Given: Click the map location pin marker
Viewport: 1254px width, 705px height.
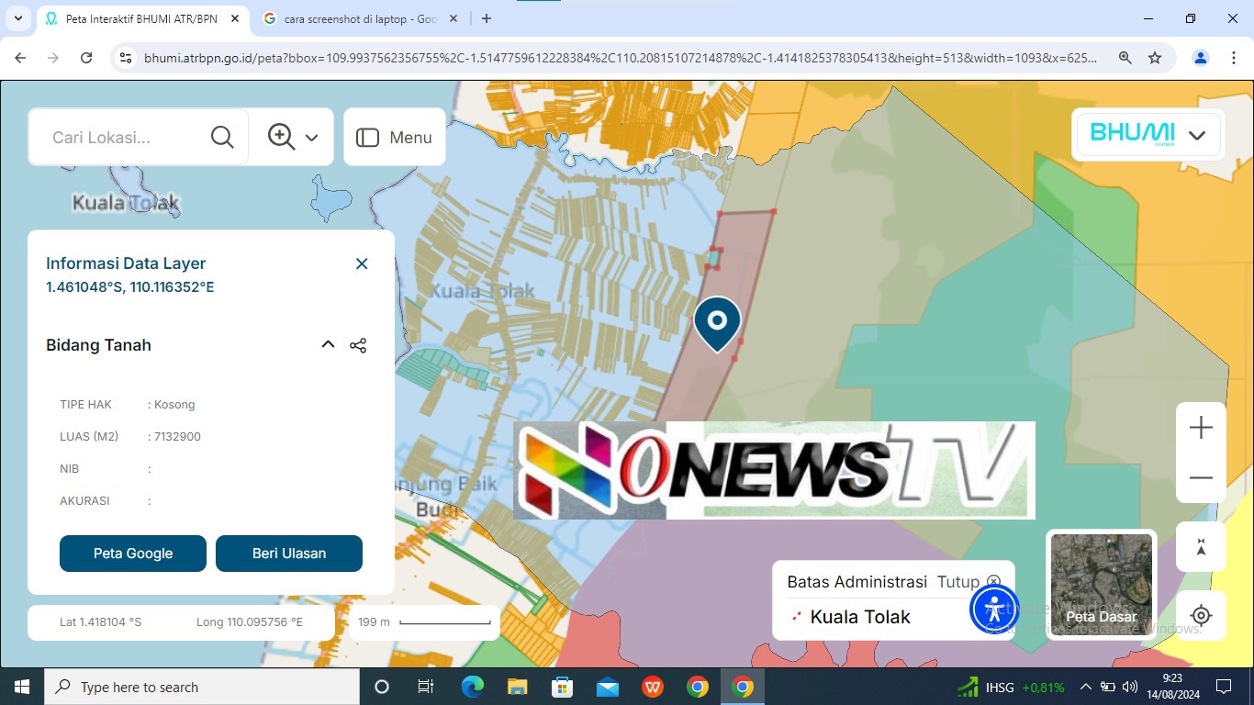Looking at the screenshot, I should click(717, 324).
